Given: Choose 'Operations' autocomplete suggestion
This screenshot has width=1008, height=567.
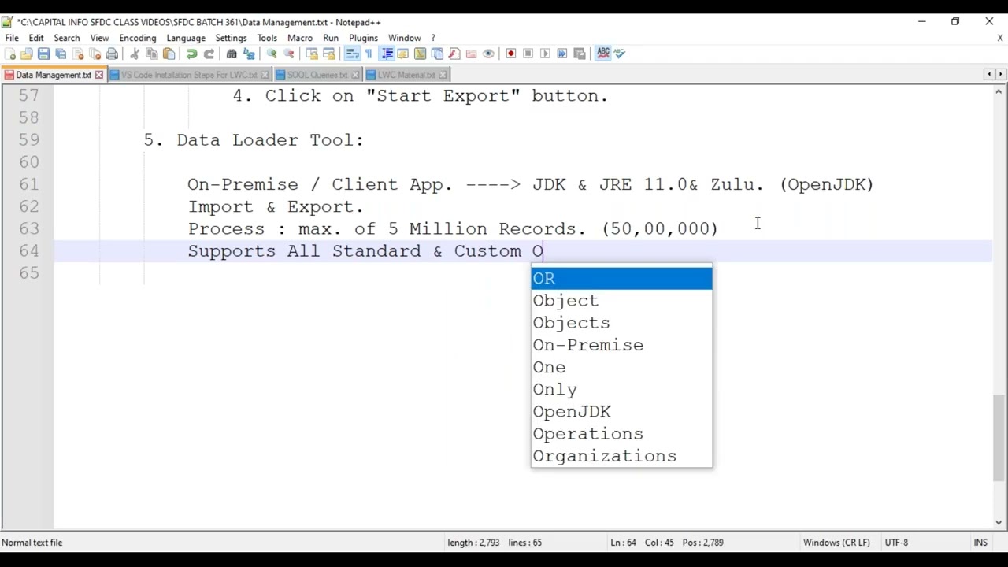Looking at the screenshot, I should tap(621, 434).
